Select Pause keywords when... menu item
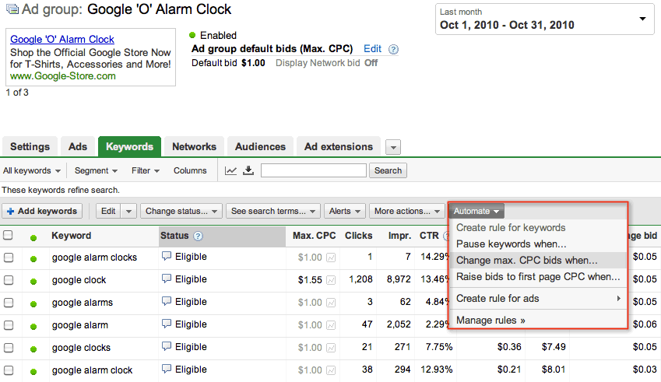 538,244
